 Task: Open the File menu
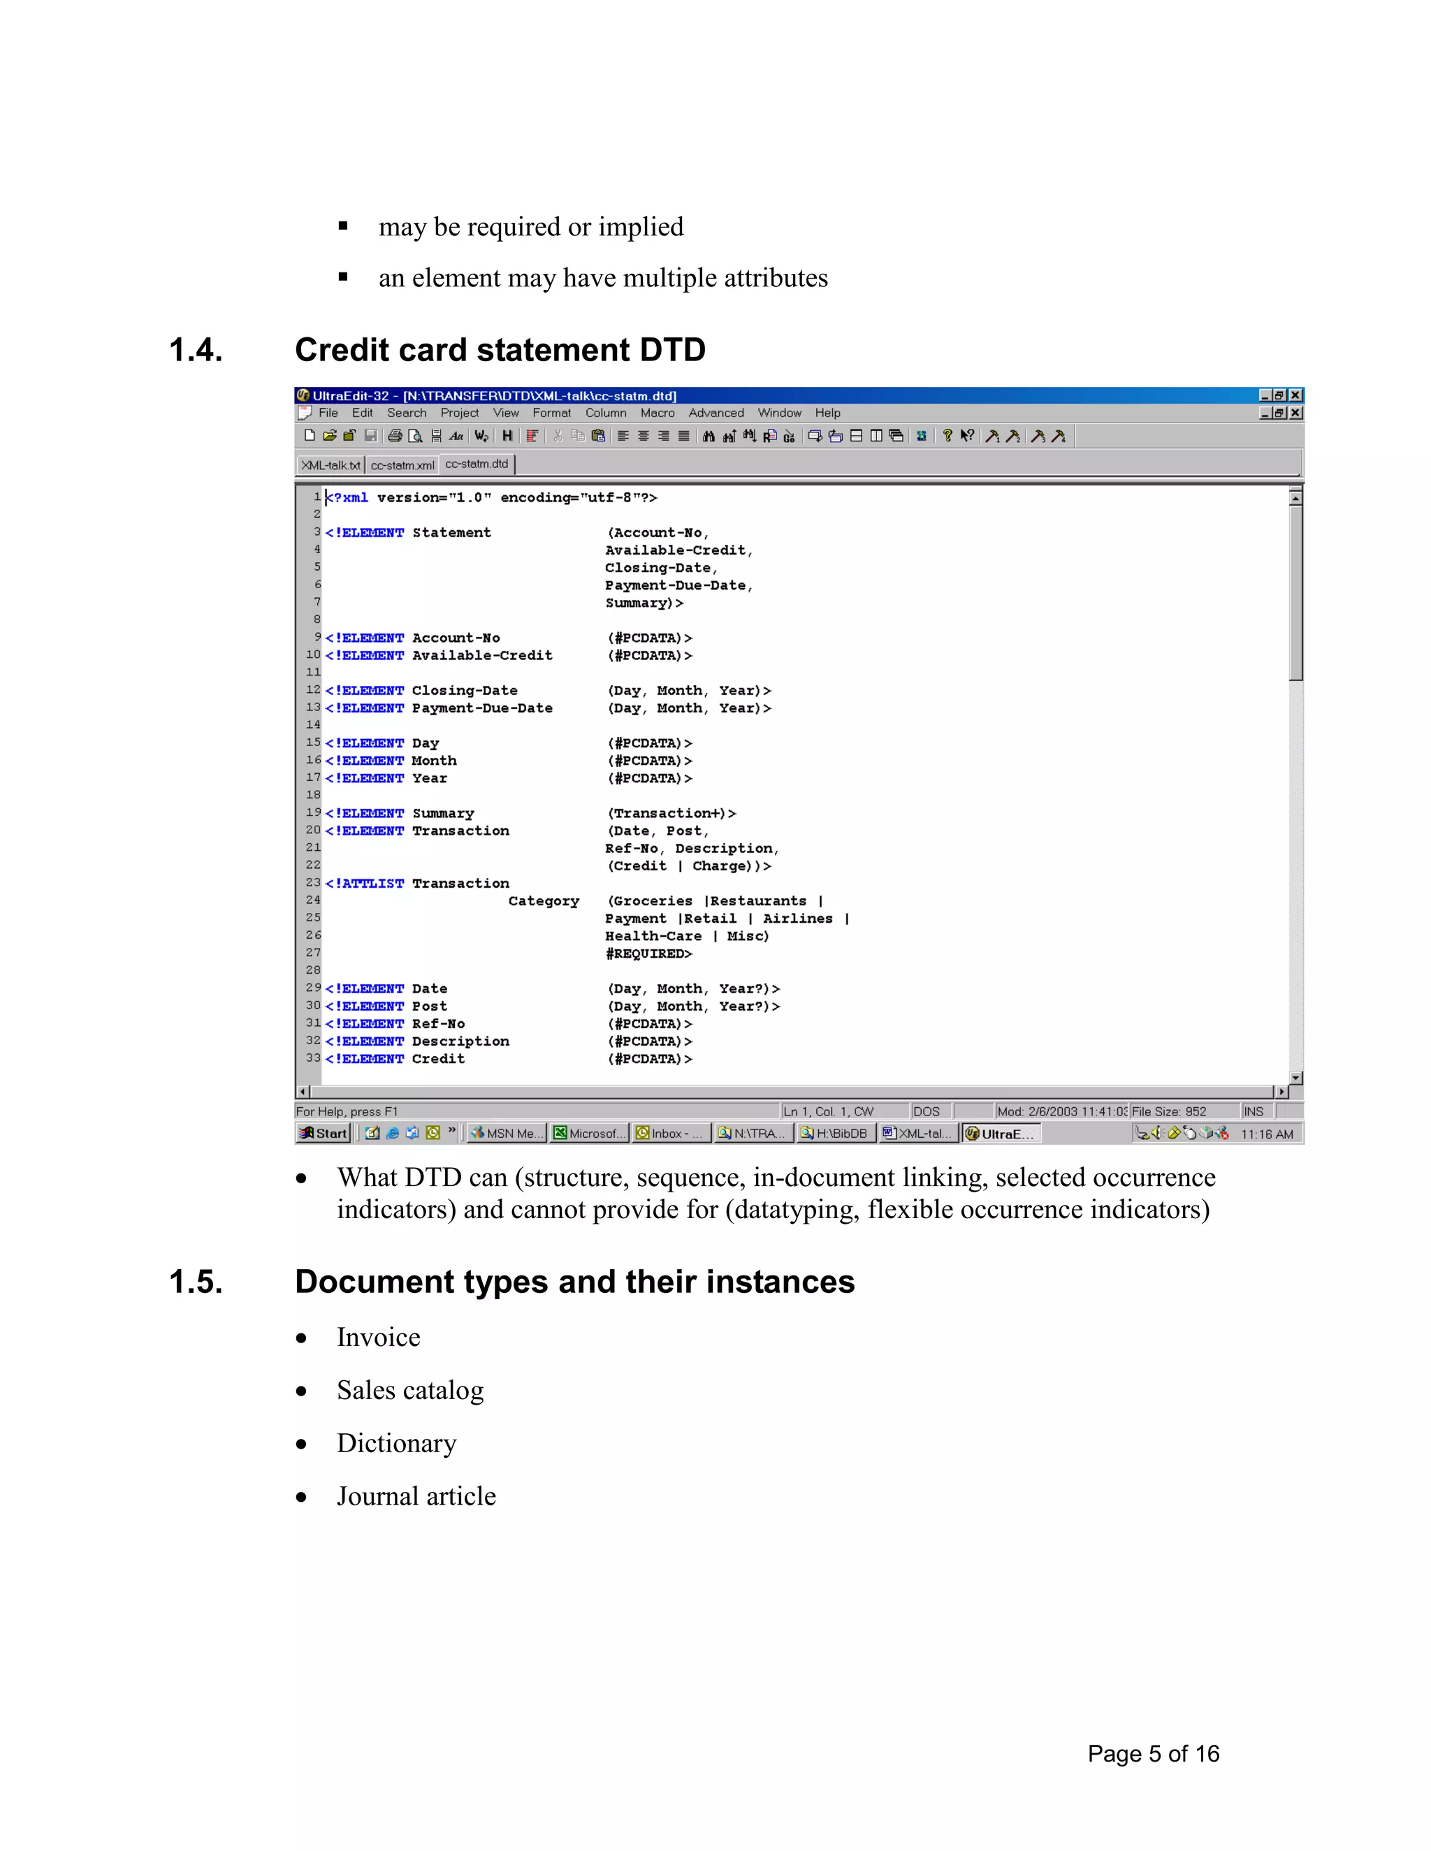[x=328, y=413]
